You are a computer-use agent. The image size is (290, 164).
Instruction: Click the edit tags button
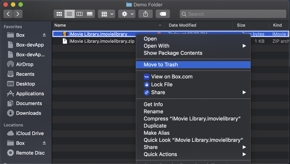click(163, 14)
